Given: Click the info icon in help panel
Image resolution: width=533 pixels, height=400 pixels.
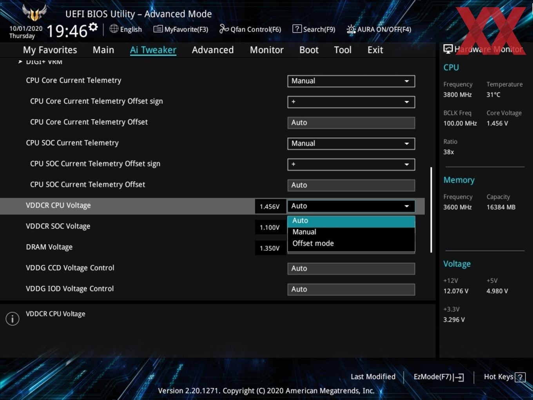Looking at the screenshot, I should 13,318.
